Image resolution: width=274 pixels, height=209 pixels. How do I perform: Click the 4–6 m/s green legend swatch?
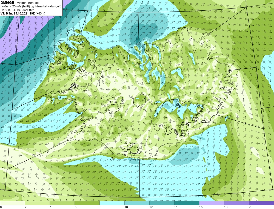pos(62,203)
